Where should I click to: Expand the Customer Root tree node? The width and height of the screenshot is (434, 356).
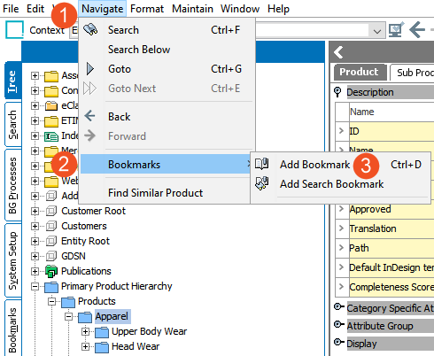(35, 211)
